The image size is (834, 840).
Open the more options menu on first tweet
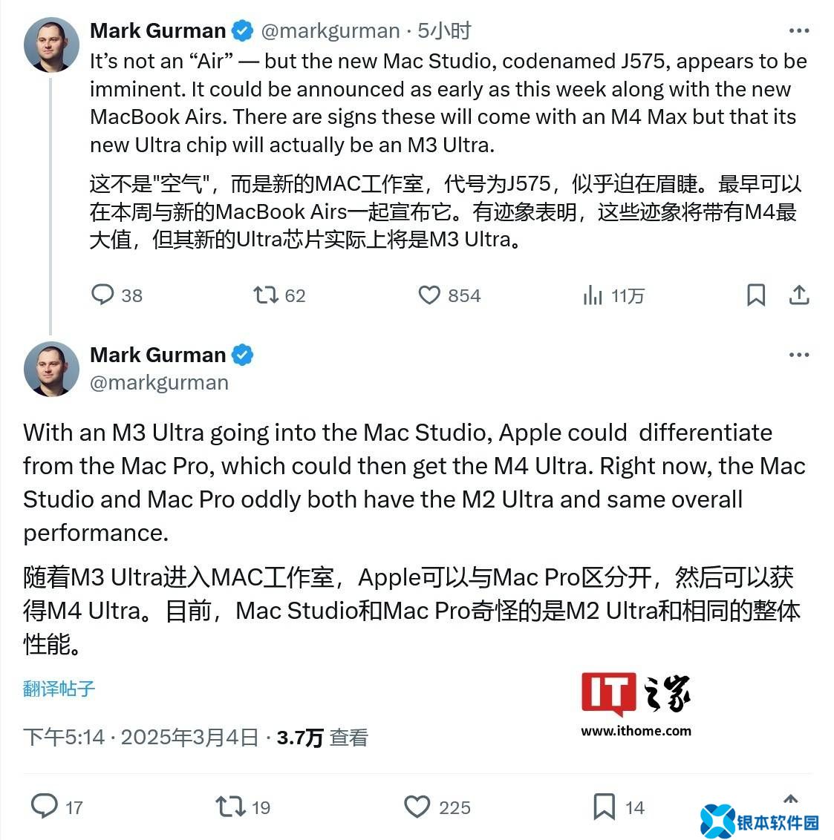[x=798, y=30]
